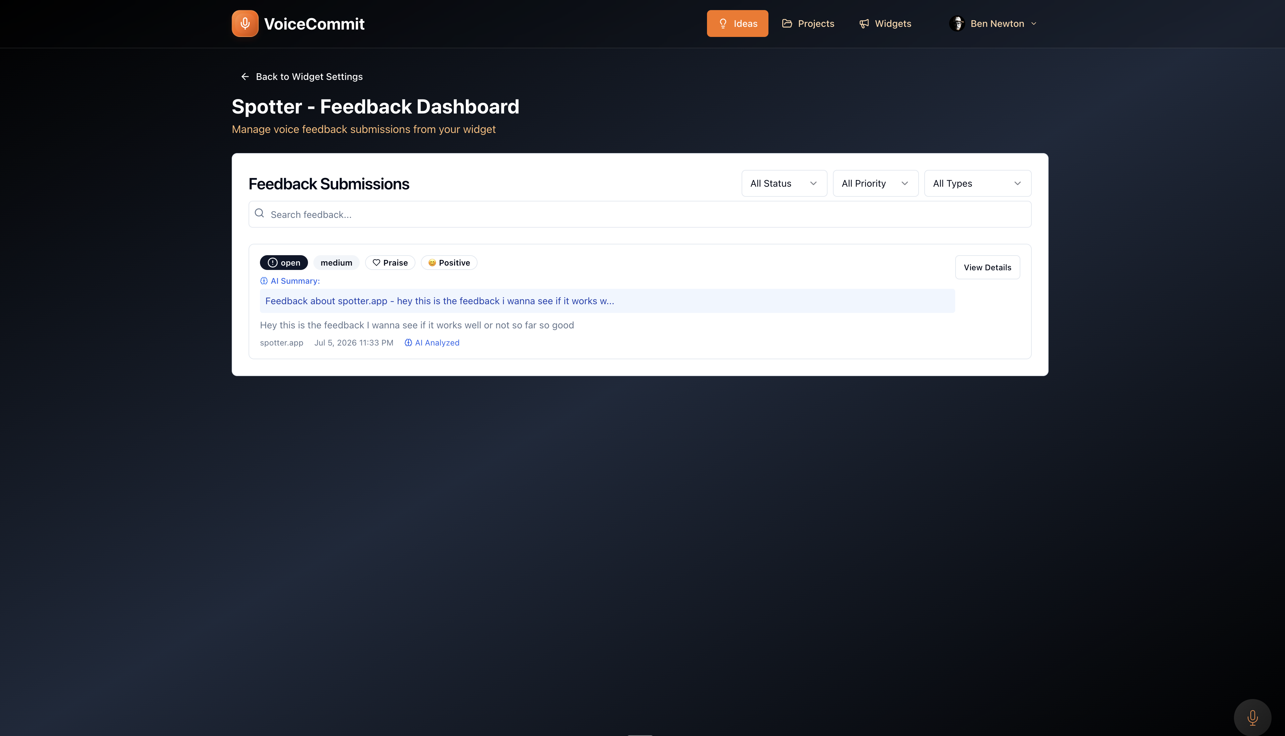Image resolution: width=1285 pixels, height=736 pixels.
Task: Open the Widgets section
Action: click(x=885, y=23)
